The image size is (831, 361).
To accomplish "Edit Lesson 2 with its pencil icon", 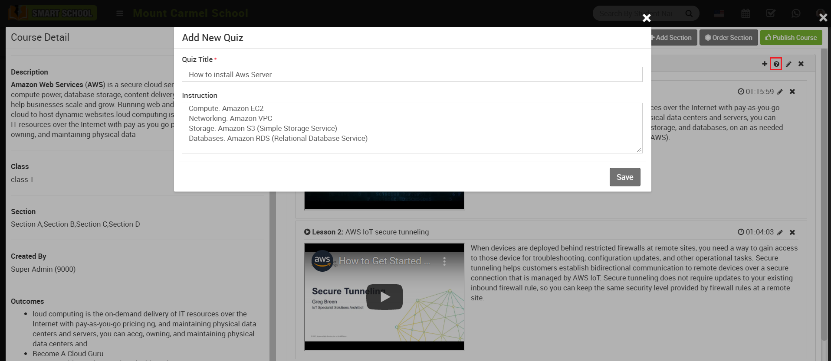I will (780, 233).
